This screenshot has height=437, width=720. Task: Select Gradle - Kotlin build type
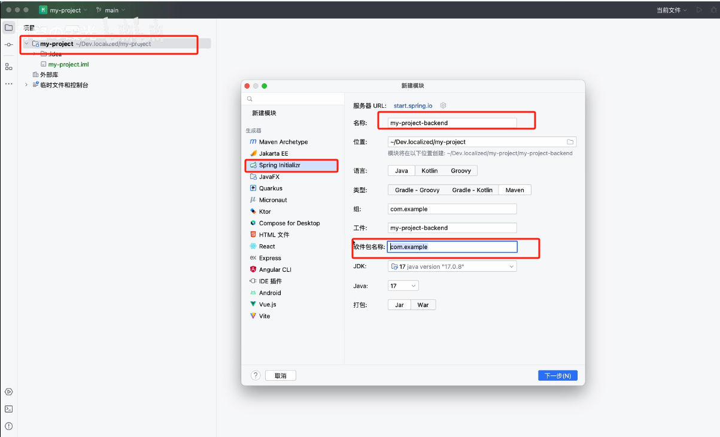(472, 190)
